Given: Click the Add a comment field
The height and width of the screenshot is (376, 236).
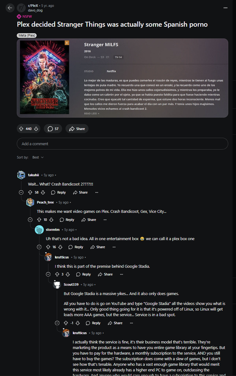Looking at the screenshot, I should coord(122,144).
